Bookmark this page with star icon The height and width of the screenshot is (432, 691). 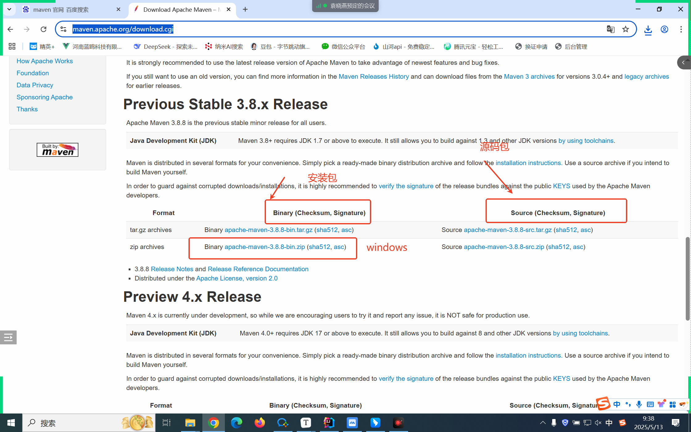pos(625,29)
